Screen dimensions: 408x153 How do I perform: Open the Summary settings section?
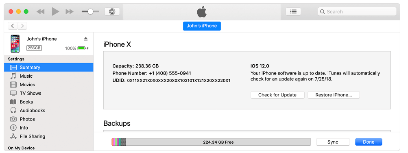pos(49,68)
